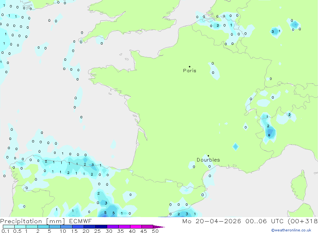The width and height of the screenshot is (318, 233).
Task: Click the legend's over-50 arrow tip
Action: [x=159, y=227]
